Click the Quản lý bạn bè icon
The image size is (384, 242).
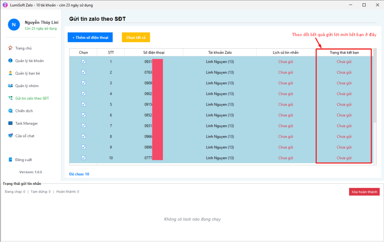click(11, 73)
